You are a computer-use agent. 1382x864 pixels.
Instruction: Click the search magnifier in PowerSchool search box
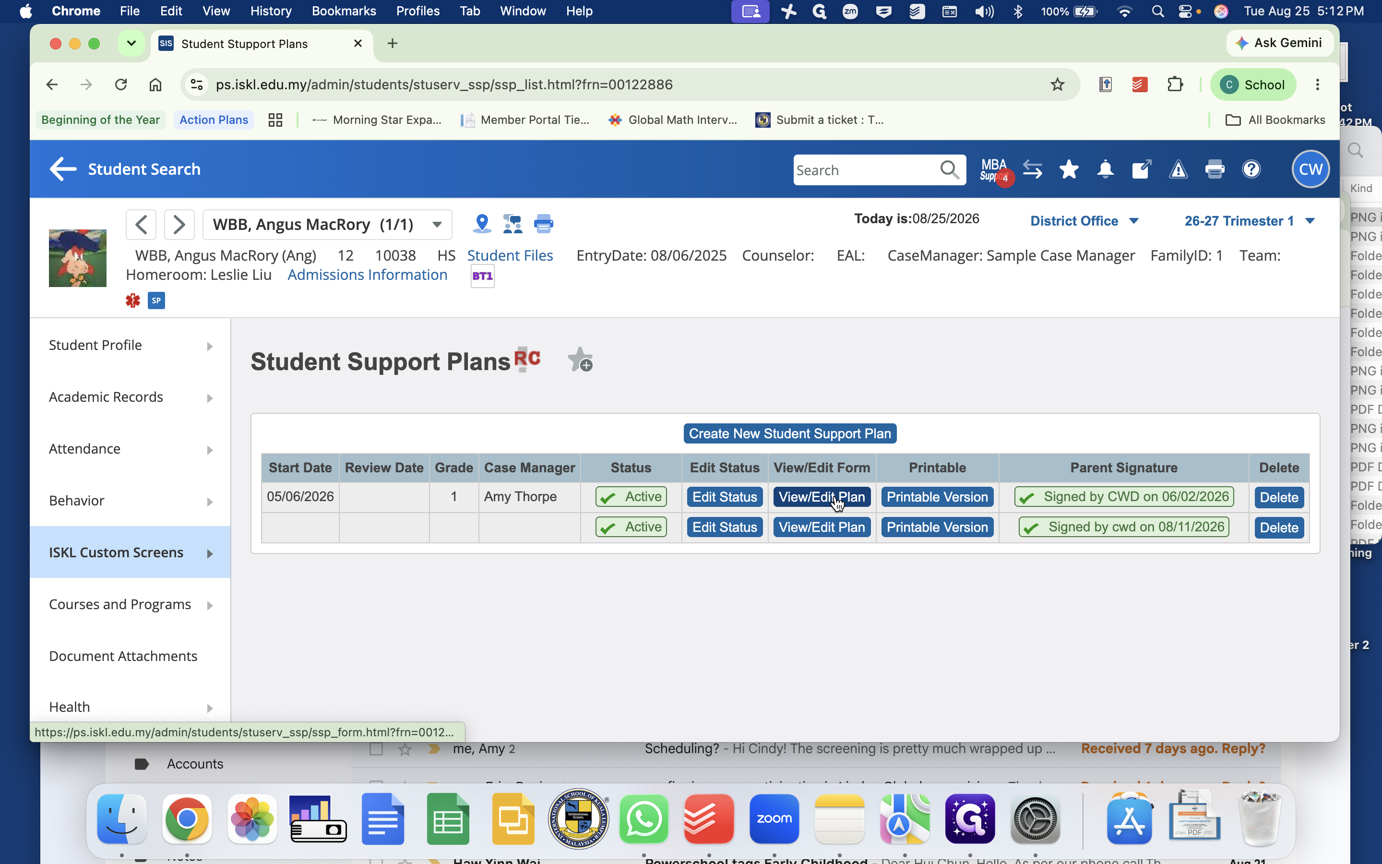click(x=949, y=170)
